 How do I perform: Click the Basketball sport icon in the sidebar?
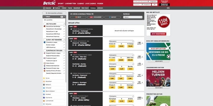point(44,81)
